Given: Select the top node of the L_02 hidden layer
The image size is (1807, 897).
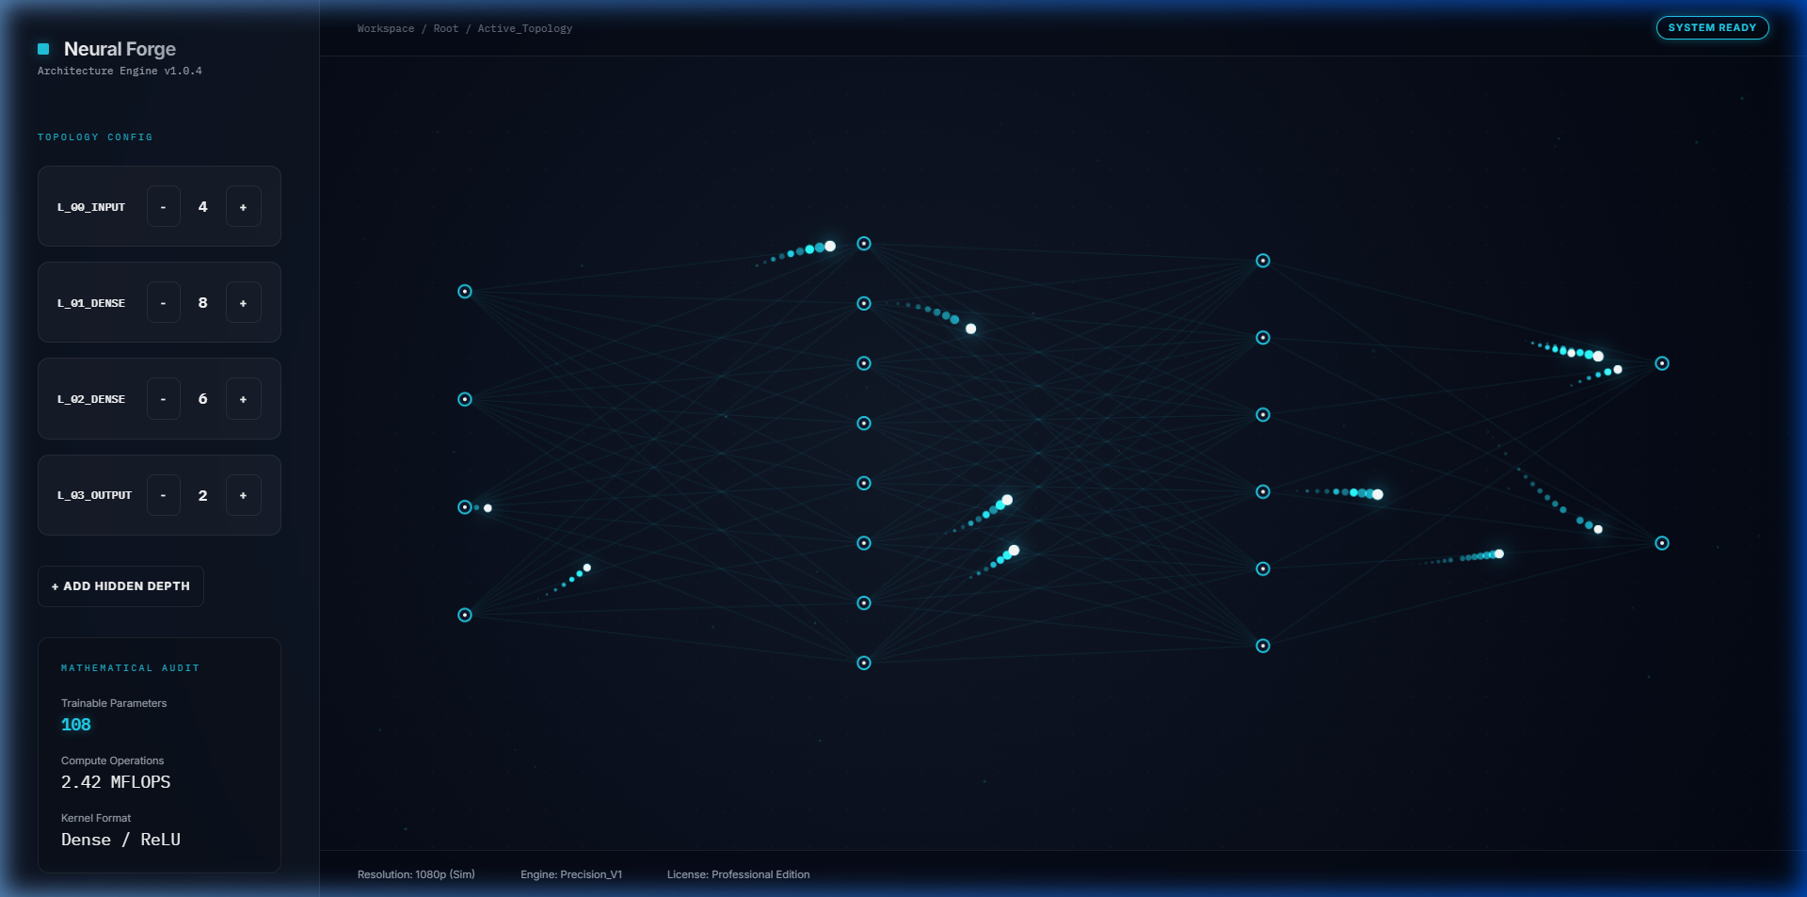Looking at the screenshot, I should (x=1262, y=261).
